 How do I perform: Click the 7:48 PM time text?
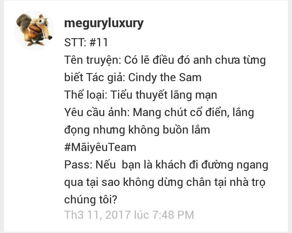pyautogui.click(x=173, y=215)
